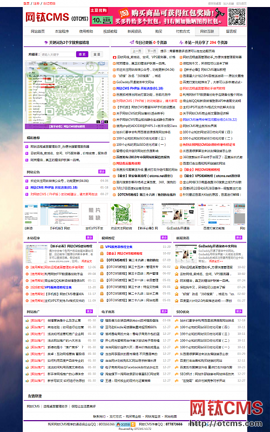Image resolution: width=270 pixels, height=432 pixels.
Task: Focus the 关键词 search input field
Action: 58,55
